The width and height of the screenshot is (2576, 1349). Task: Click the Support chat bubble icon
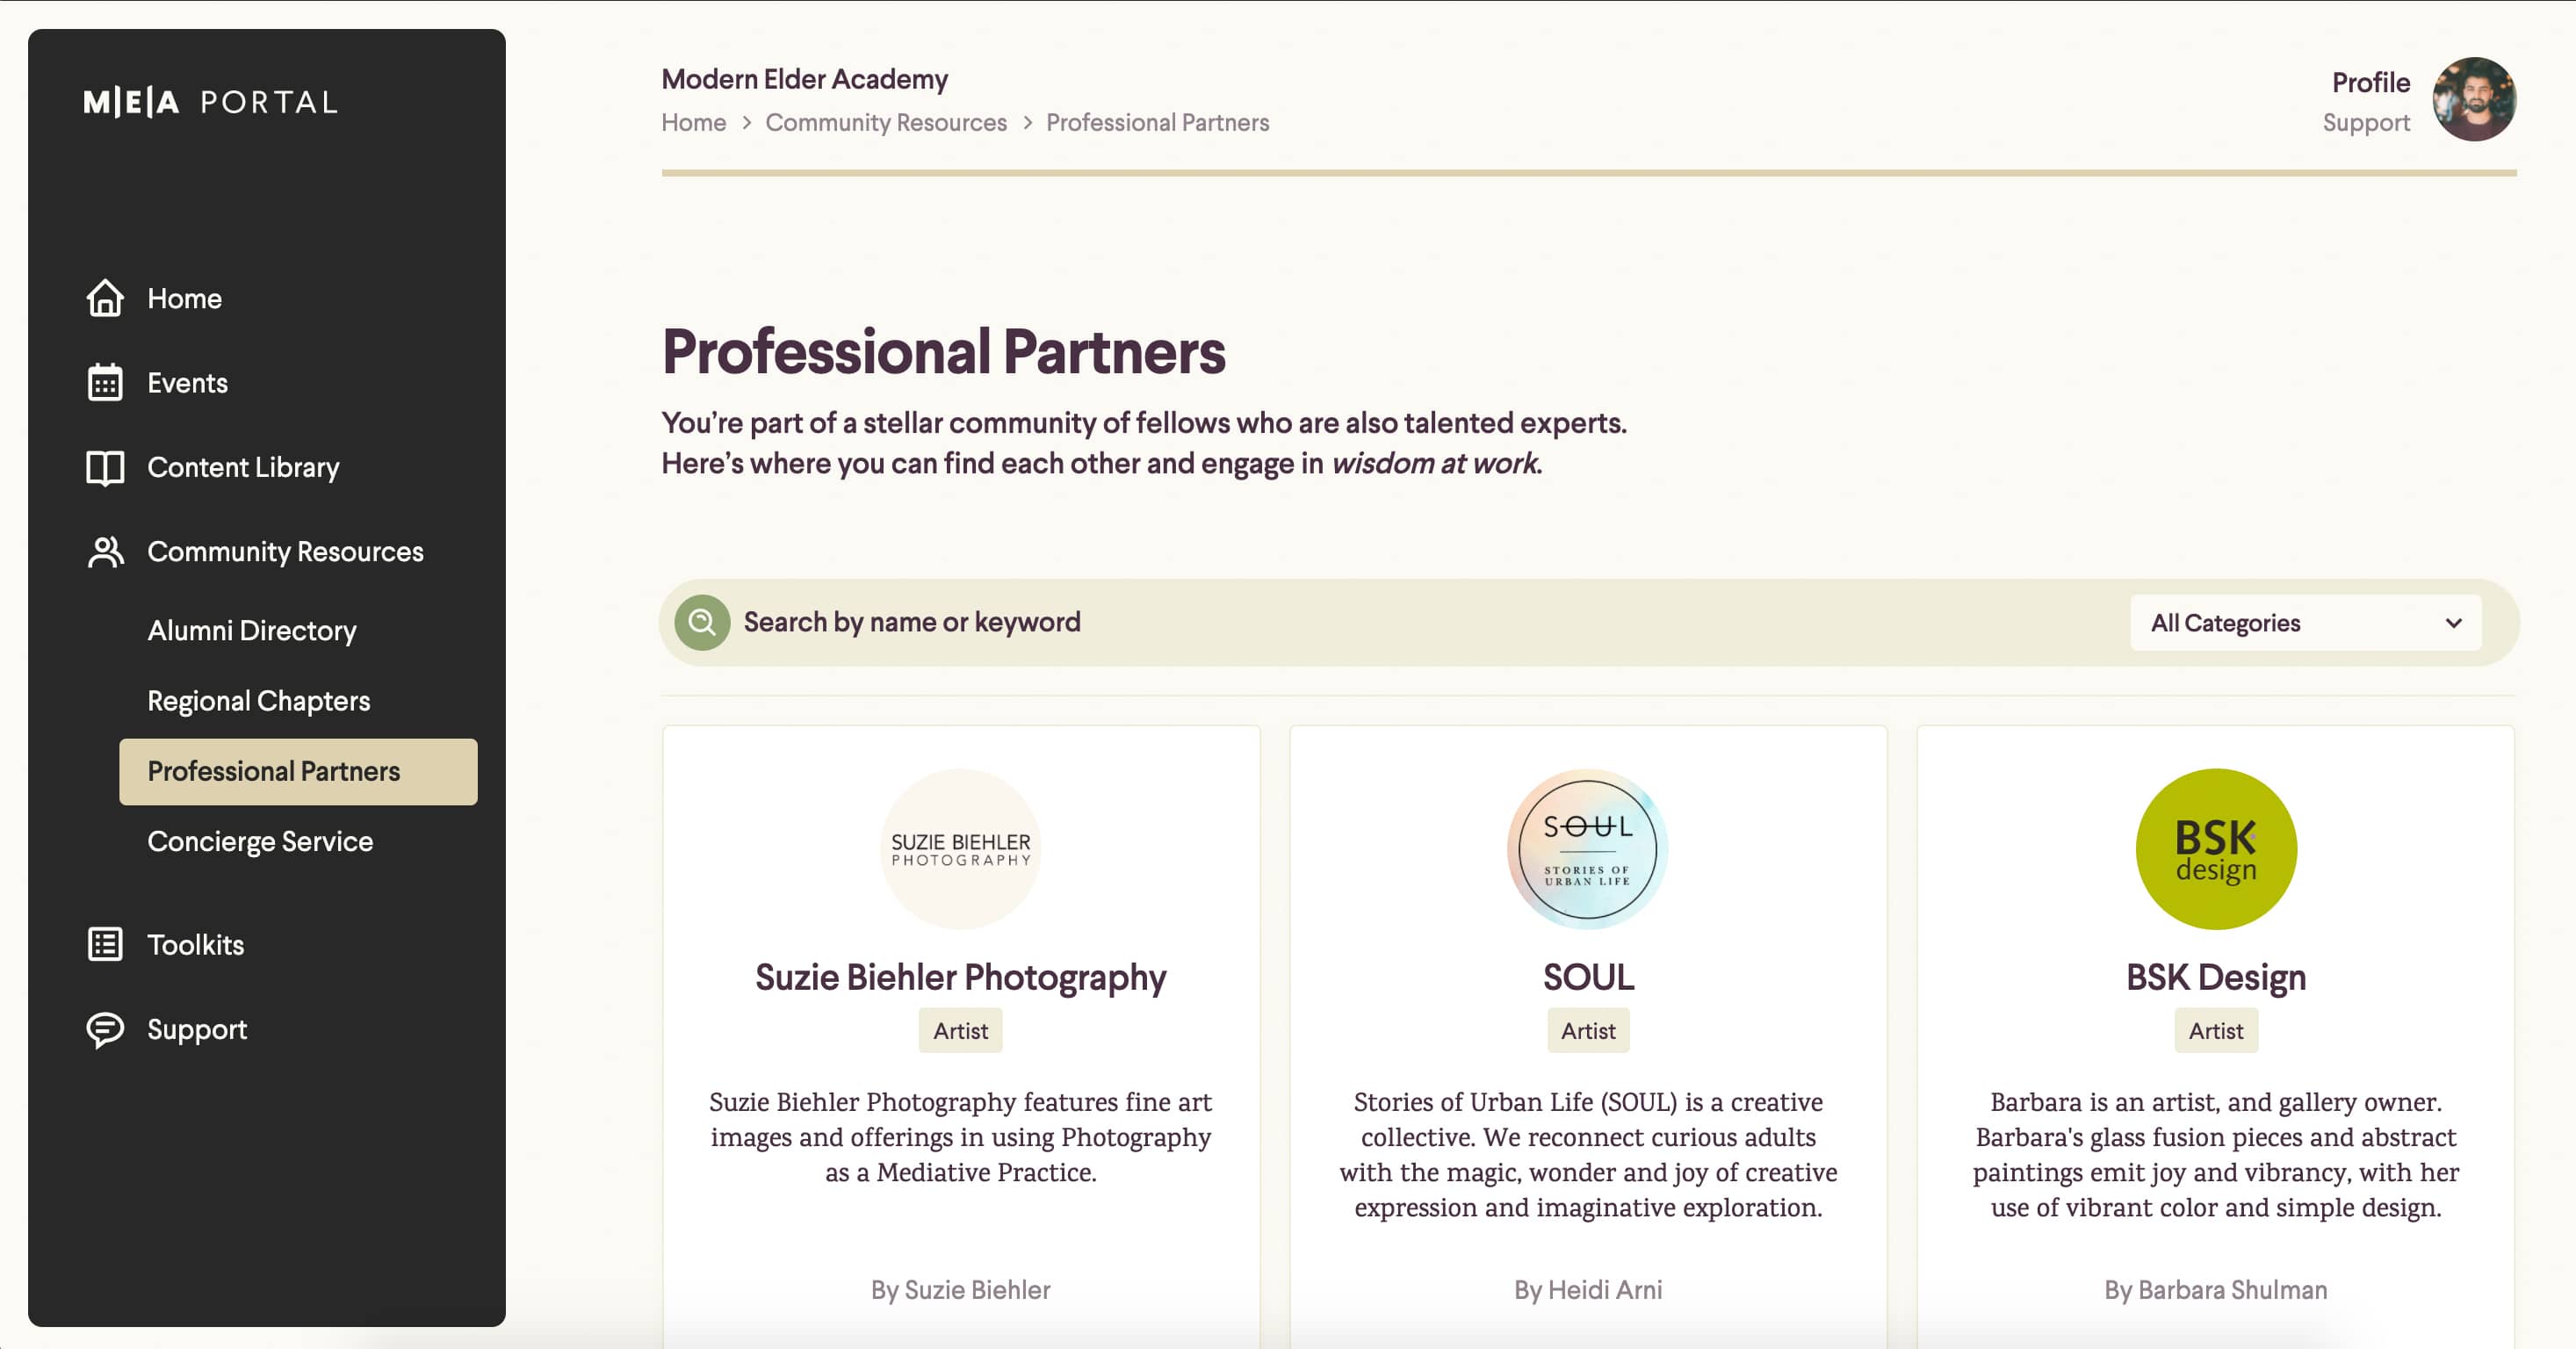click(x=105, y=1029)
